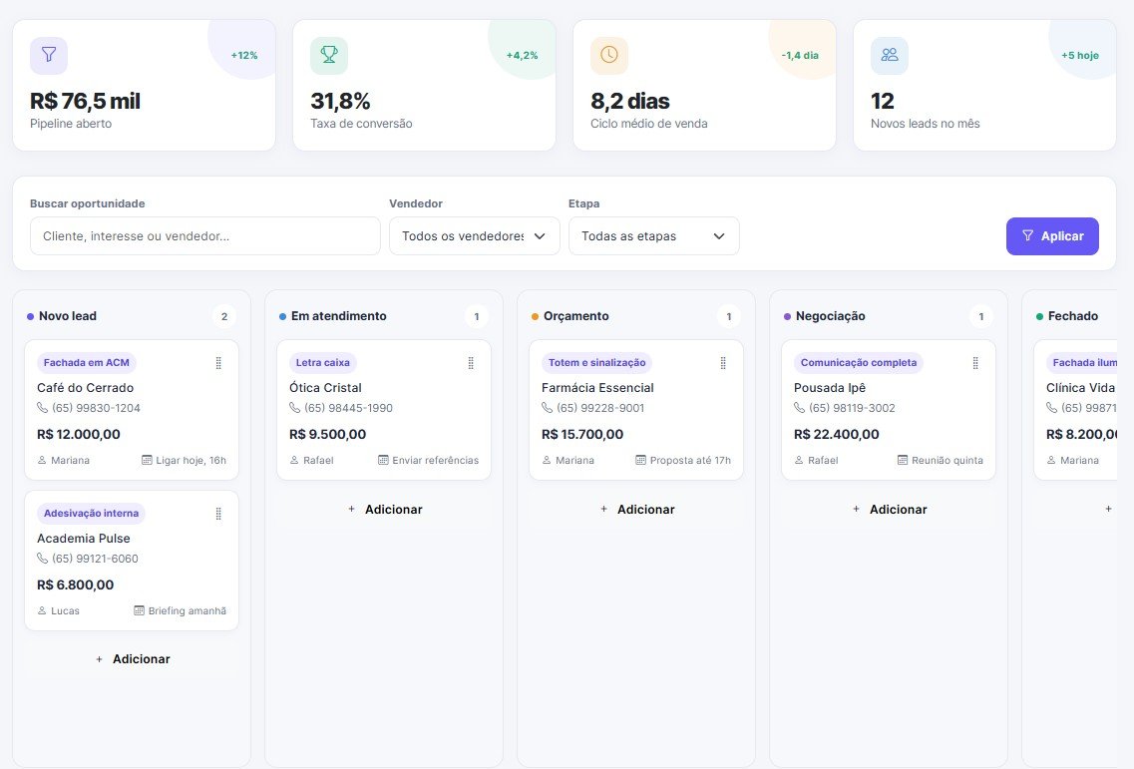This screenshot has height=769, width=1134.
Task: Click the people icon on Novos leads card
Action: coord(890,55)
